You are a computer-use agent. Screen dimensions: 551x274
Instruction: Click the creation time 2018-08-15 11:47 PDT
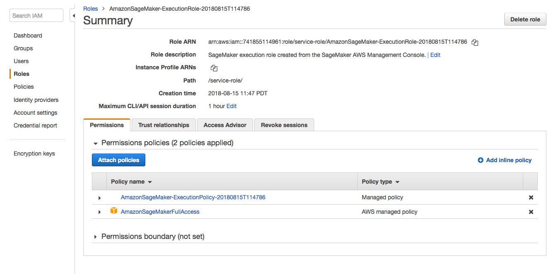(238, 93)
